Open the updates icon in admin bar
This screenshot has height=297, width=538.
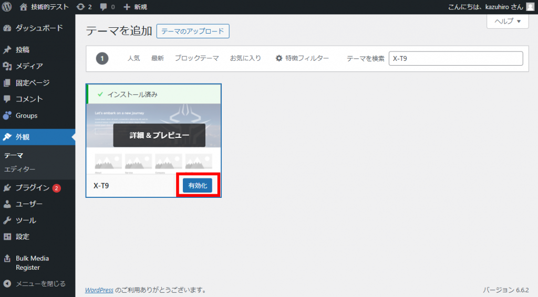tap(80, 7)
